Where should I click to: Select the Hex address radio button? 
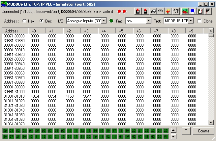tap(24, 21)
